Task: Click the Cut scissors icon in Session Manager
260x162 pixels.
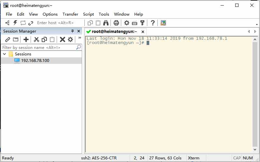Action: coord(36,39)
